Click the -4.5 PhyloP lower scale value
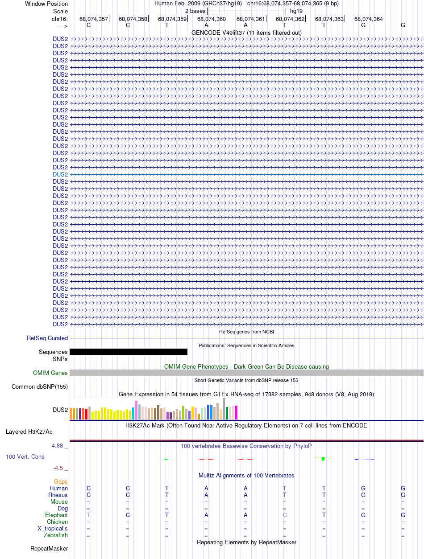Screen dimensions: 424x559 coord(58,468)
